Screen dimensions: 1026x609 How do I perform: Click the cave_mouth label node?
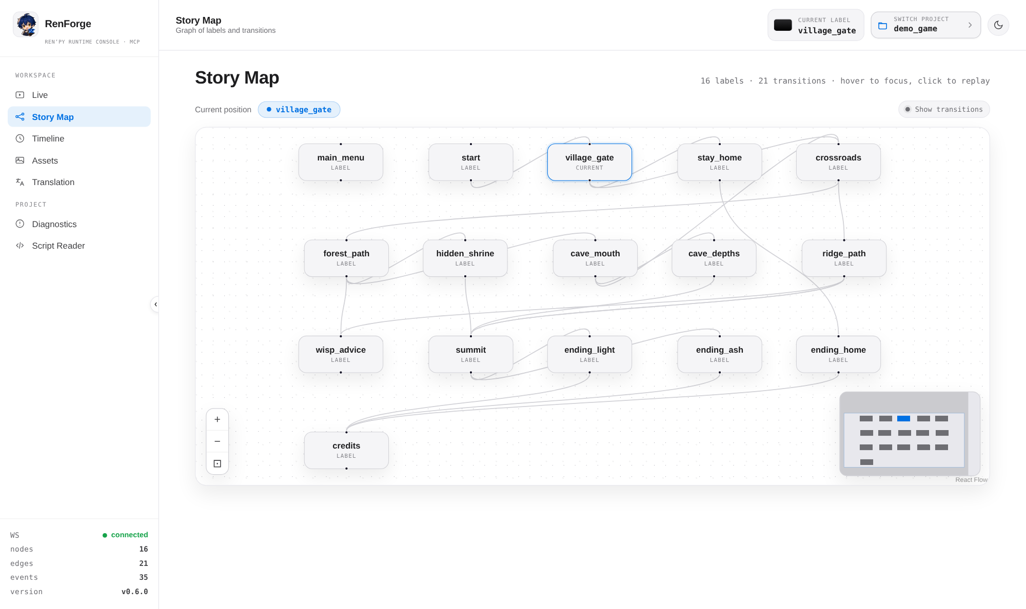[595, 258]
